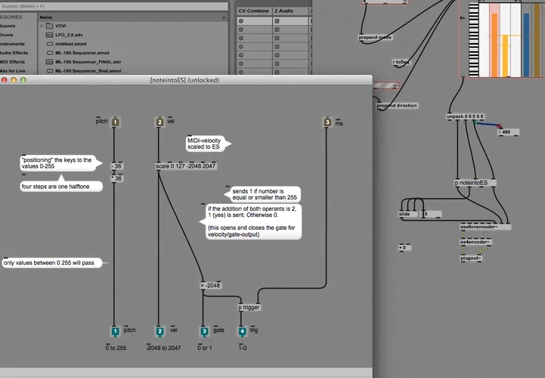Select the gate outlet 3 object

tap(203, 331)
